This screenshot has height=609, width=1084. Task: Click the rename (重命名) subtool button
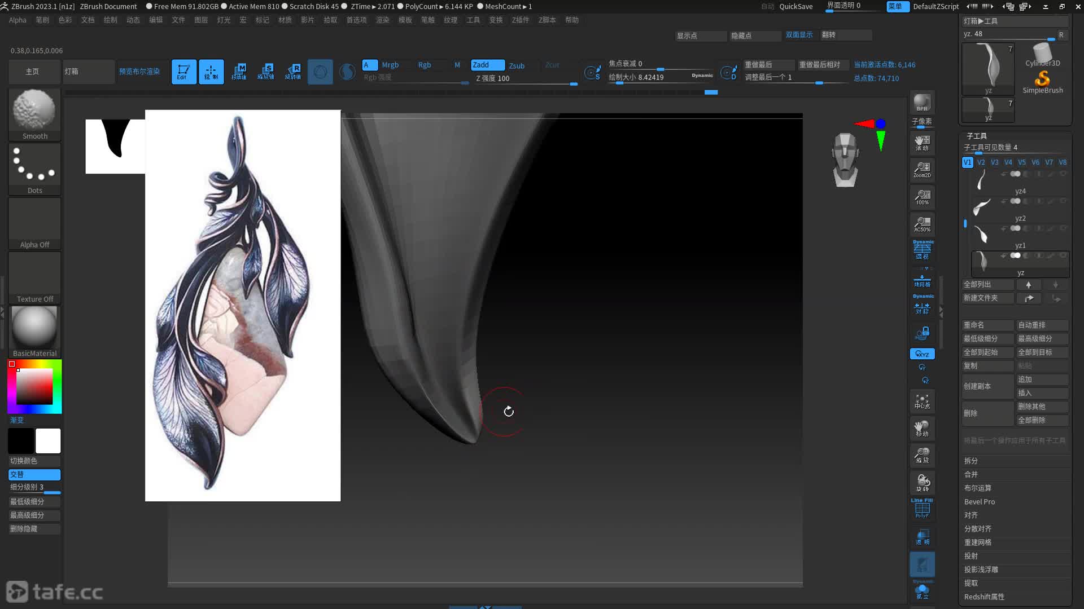pyautogui.click(x=987, y=325)
